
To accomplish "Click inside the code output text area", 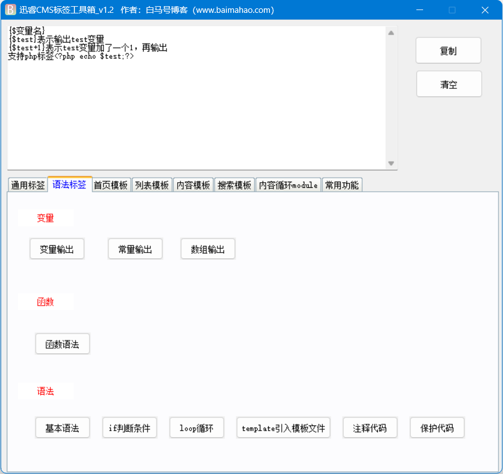I will [x=196, y=98].
